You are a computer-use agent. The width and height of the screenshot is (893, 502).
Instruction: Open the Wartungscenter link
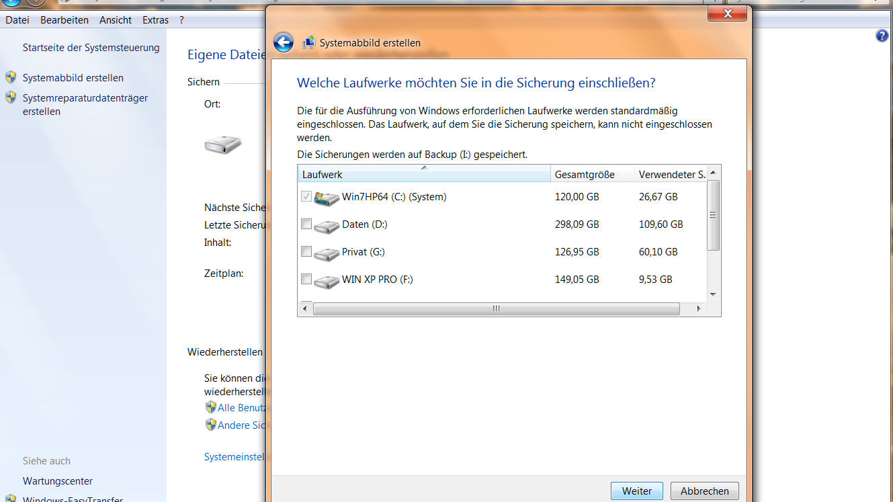point(58,481)
